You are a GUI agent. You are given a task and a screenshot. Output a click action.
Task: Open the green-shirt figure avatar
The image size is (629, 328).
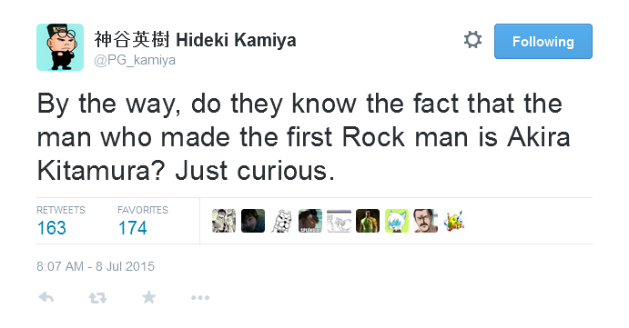[x=368, y=221]
